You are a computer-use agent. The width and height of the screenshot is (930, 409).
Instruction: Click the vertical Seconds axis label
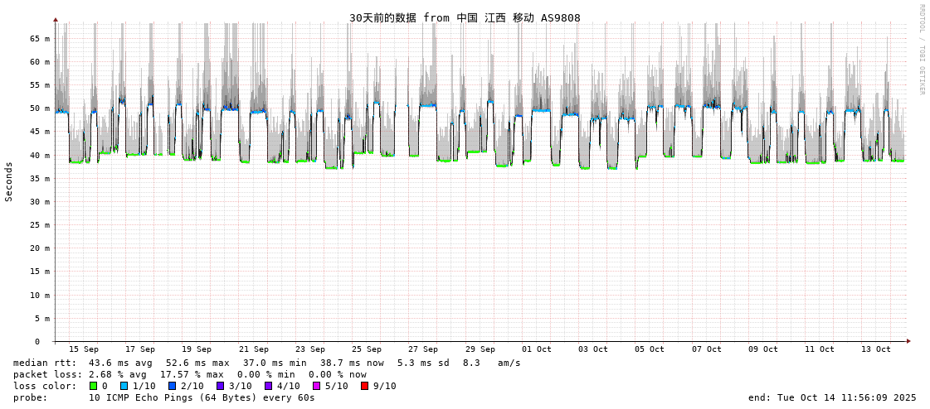coord(9,181)
